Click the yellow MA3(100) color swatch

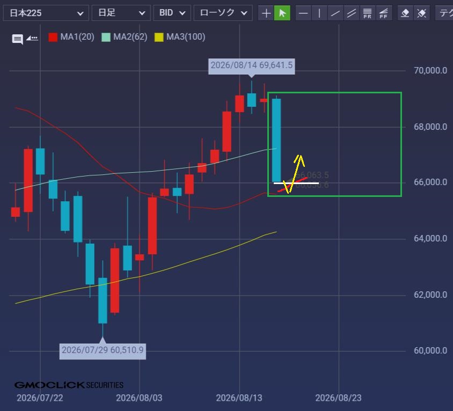coord(159,37)
